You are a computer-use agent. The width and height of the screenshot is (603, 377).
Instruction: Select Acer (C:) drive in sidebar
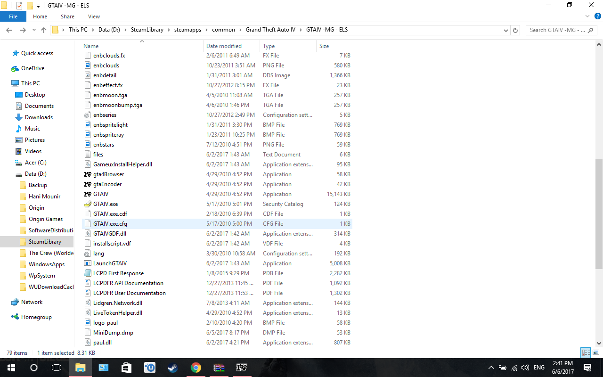[35, 163]
